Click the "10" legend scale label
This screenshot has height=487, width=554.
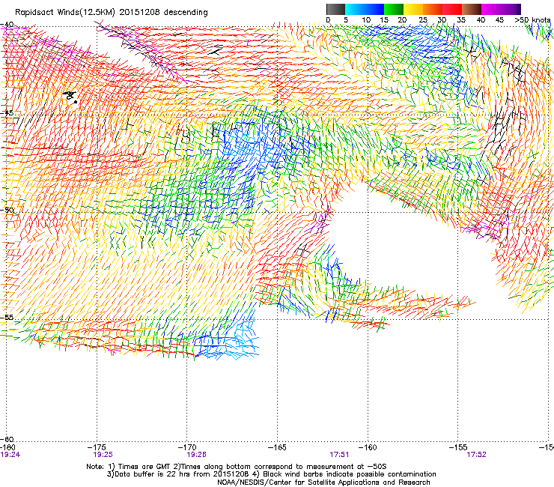point(366,20)
